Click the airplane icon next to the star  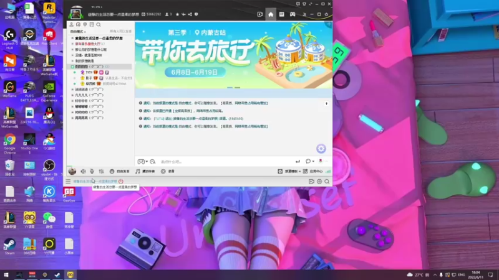point(183,14)
